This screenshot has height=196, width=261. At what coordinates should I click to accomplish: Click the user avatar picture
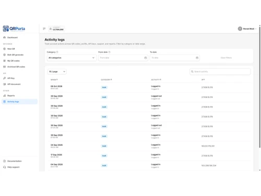(240, 29)
